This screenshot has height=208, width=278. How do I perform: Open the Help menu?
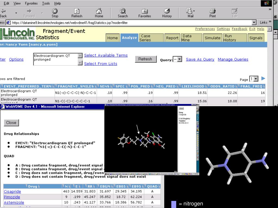click(58, 3)
